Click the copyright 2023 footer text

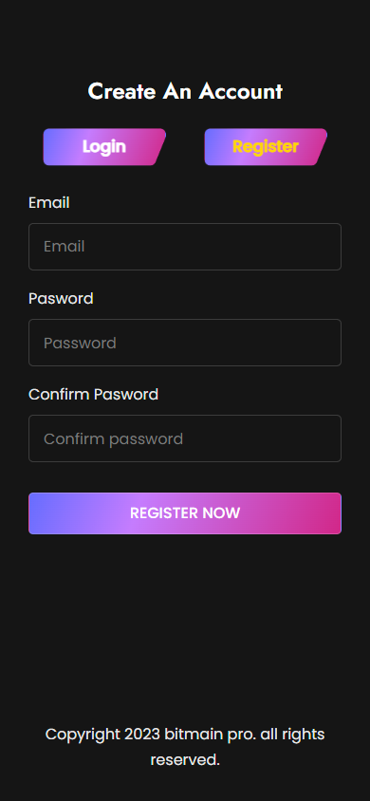(x=185, y=747)
